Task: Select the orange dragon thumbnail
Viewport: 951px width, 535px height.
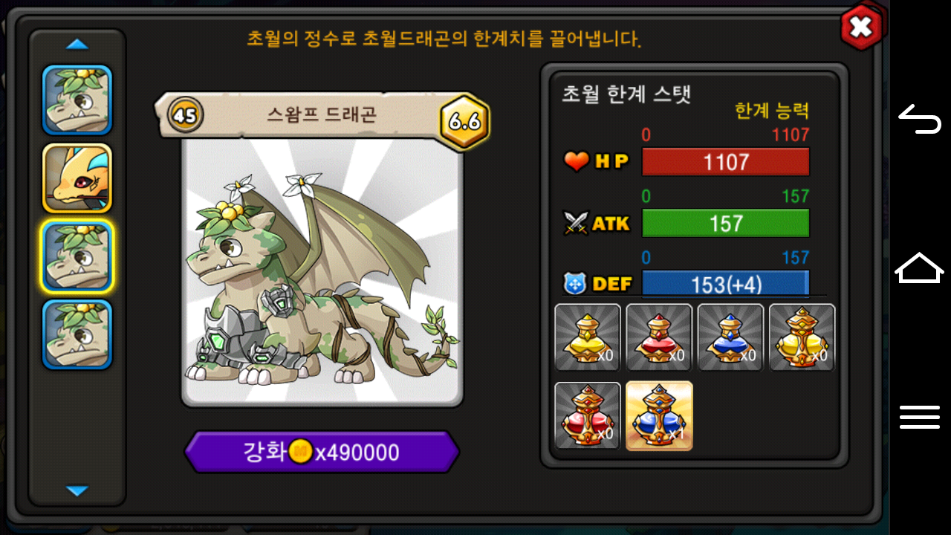Action: click(x=77, y=178)
